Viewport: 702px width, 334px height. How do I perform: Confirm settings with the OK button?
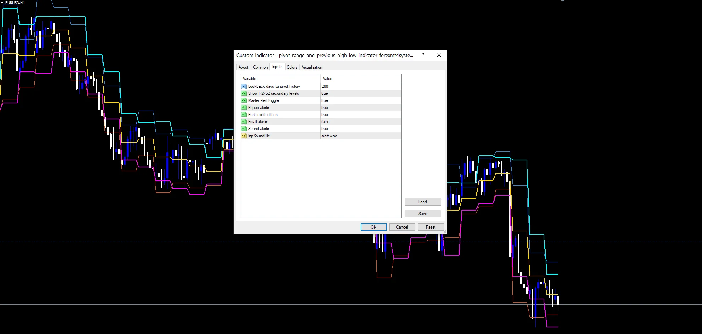click(373, 227)
